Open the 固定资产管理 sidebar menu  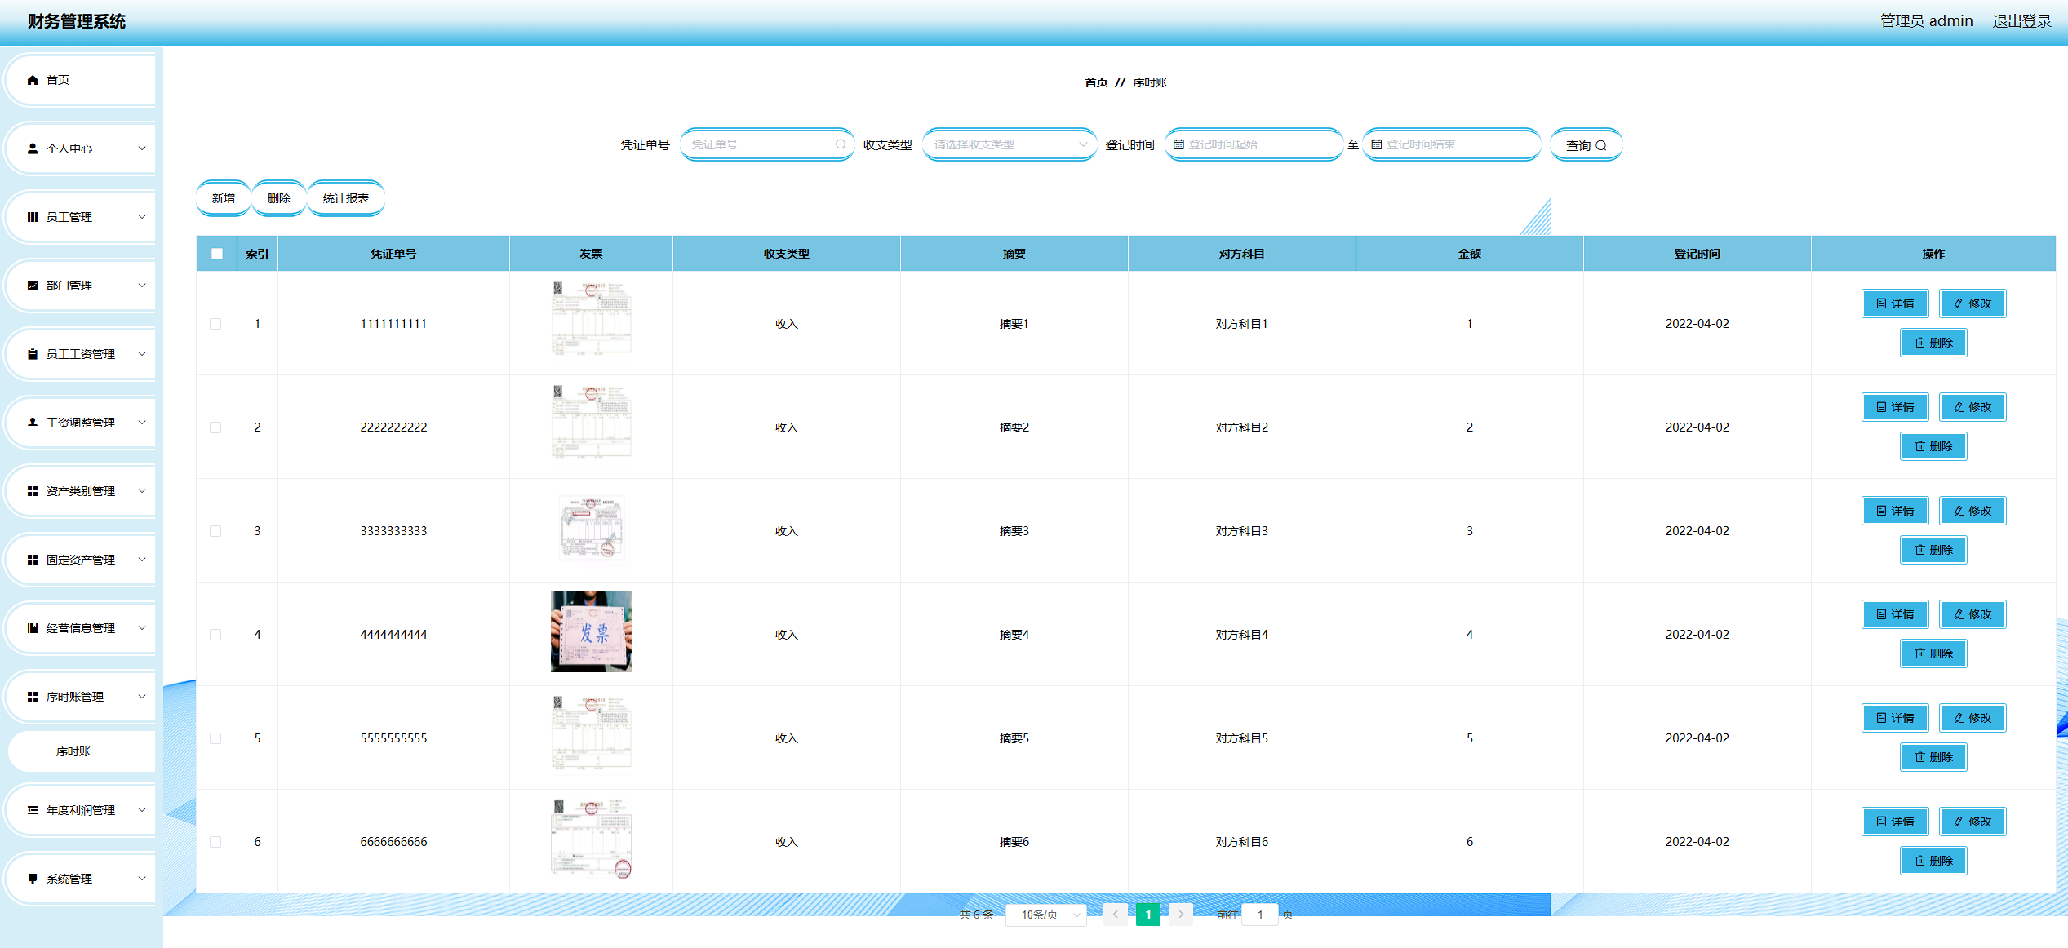click(80, 560)
